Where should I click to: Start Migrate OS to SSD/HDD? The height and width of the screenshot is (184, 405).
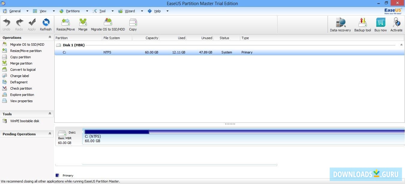(x=108, y=24)
